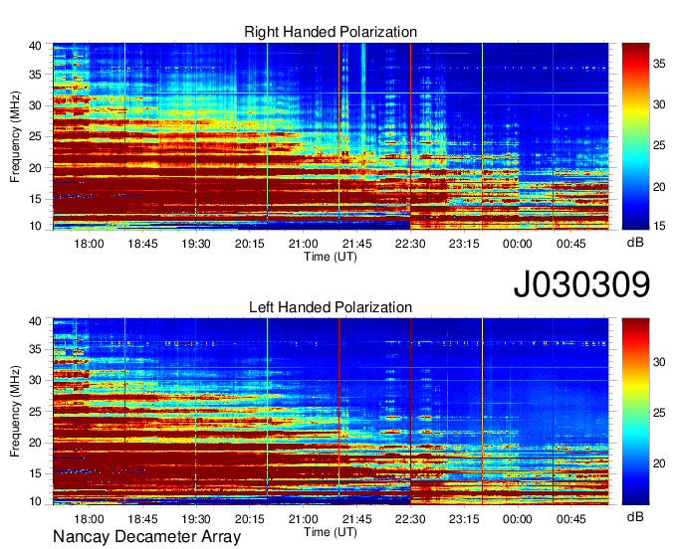Click "00:00" on the Left Handed time axis
The width and height of the screenshot is (677, 549).
tap(518, 519)
